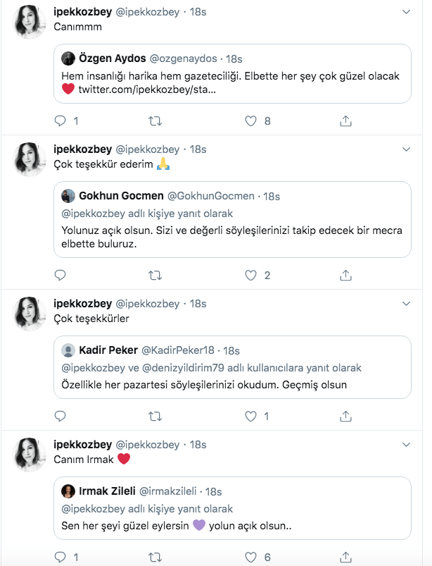The height and width of the screenshot is (566, 432).
Task: Expand the caret menu on the "Çok teşekkürler" tweet
Action: tap(405, 303)
